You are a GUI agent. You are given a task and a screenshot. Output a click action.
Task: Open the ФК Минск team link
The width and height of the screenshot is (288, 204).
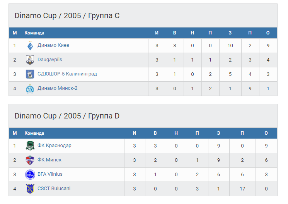click(x=49, y=160)
